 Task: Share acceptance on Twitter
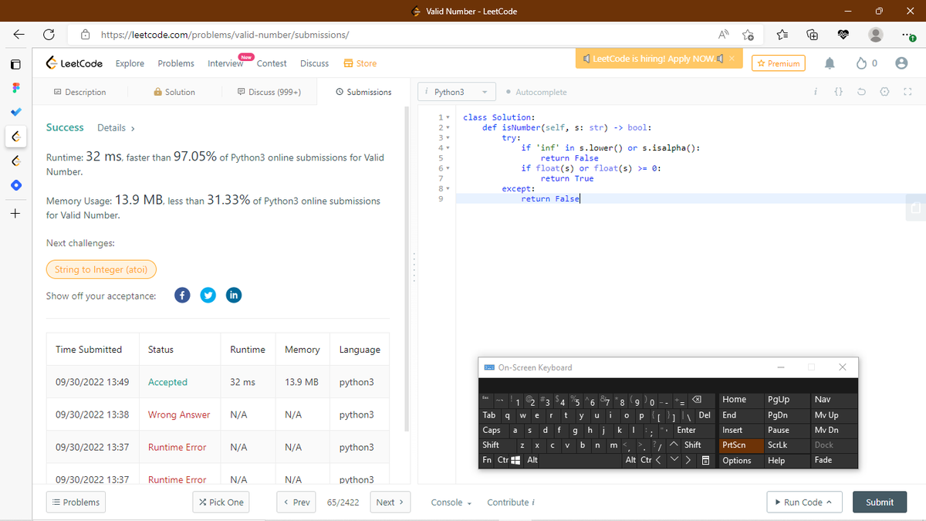[x=208, y=296]
